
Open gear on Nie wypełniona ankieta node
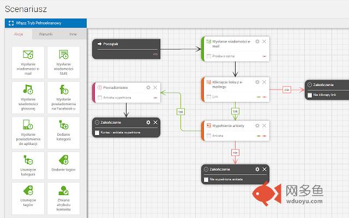point(257,169)
